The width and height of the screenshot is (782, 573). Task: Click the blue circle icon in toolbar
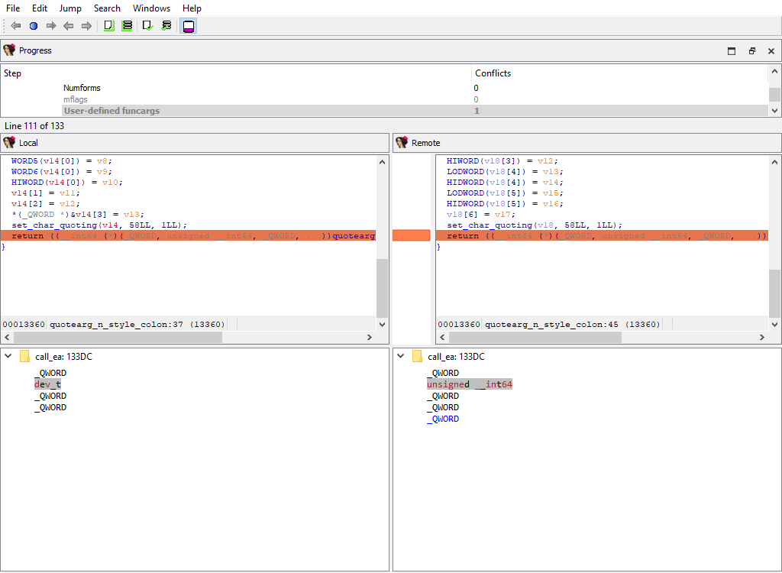(x=34, y=26)
